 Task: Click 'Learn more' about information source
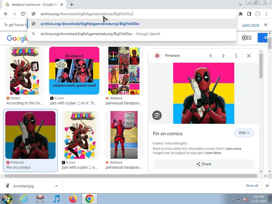coord(233,149)
